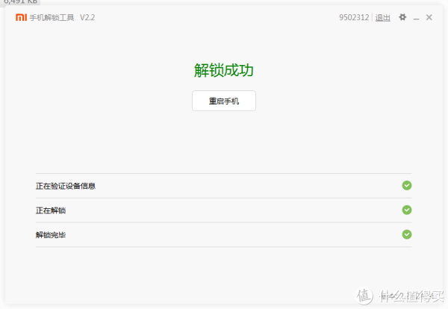
Task: Click the green 解锁成功 heading
Action: [x=224, y=70]
